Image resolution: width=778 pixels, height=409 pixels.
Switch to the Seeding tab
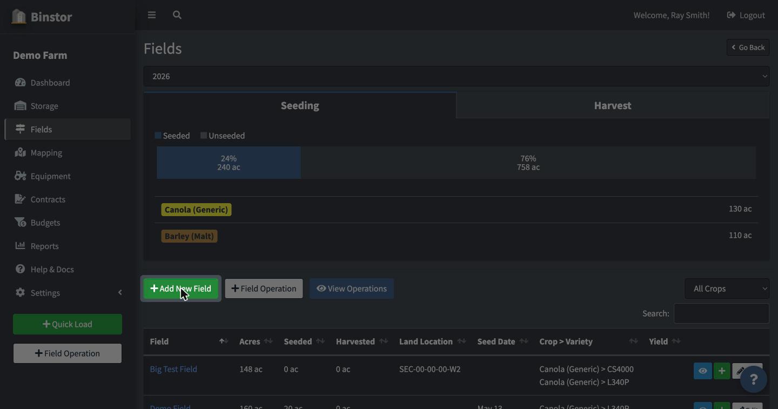tap(300, 105)
